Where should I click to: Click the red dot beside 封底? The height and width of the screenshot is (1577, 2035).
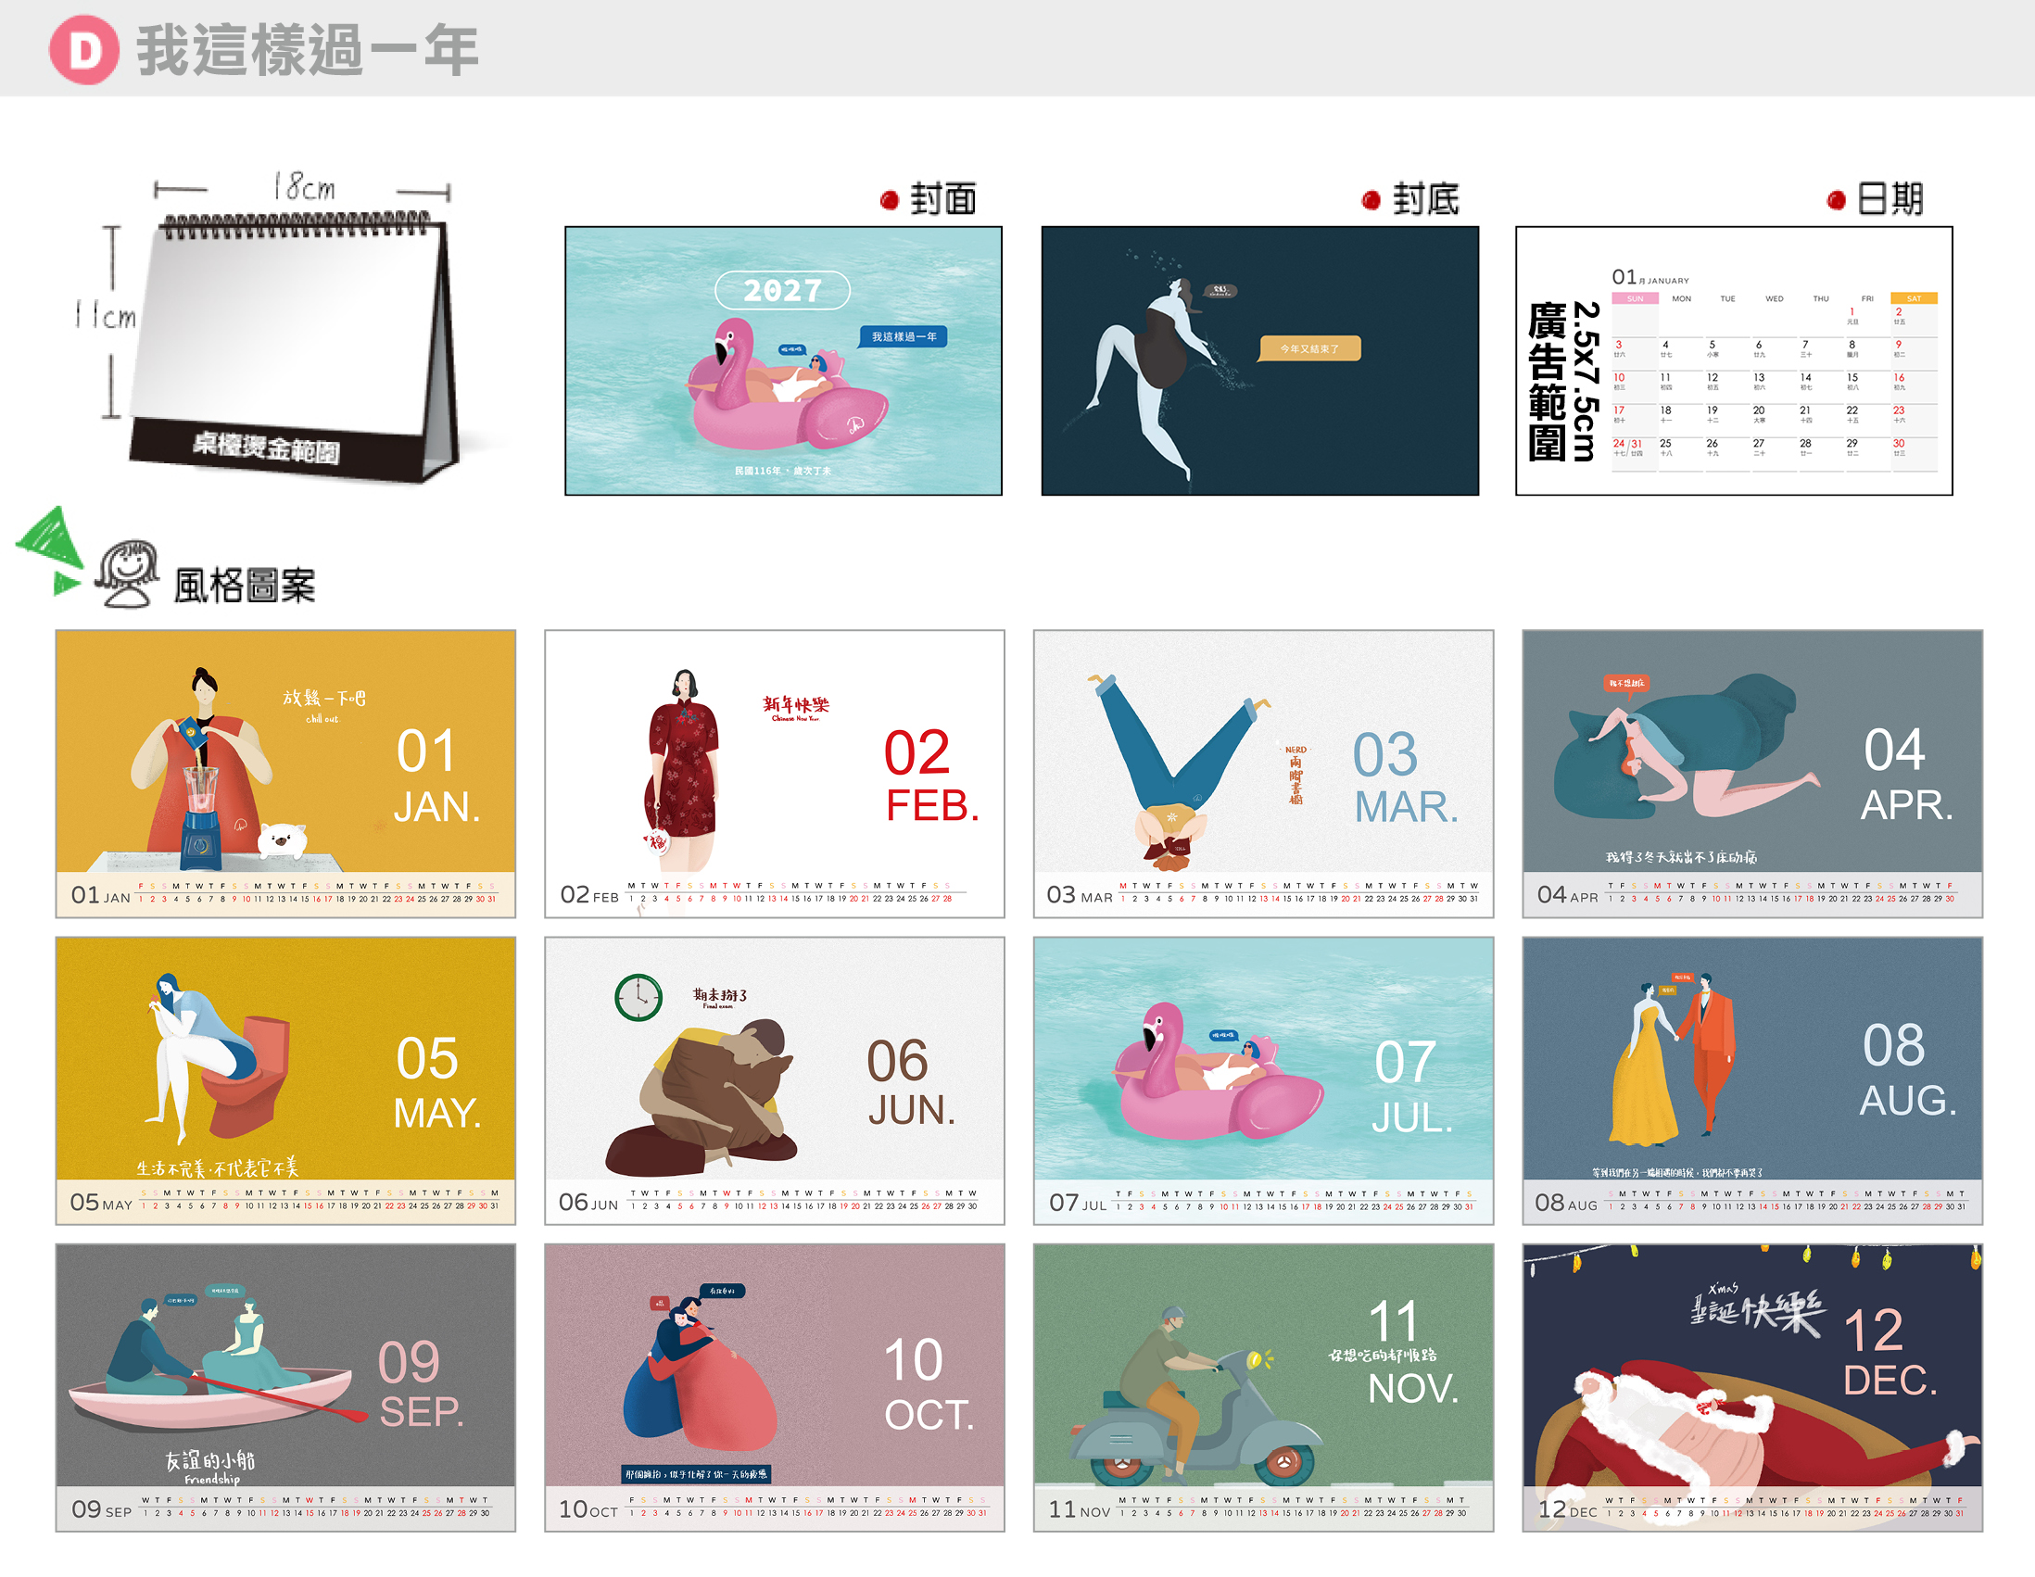(1371, 200)
